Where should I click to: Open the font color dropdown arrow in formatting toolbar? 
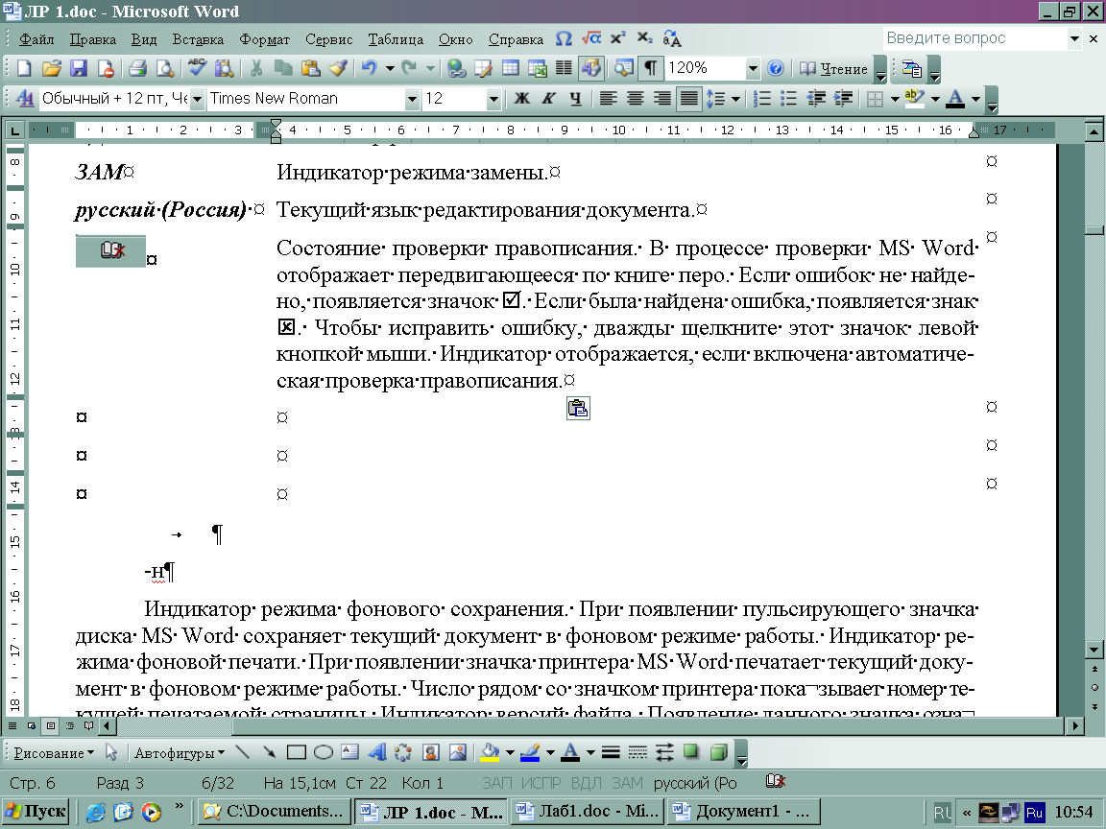tap(975, 99)
